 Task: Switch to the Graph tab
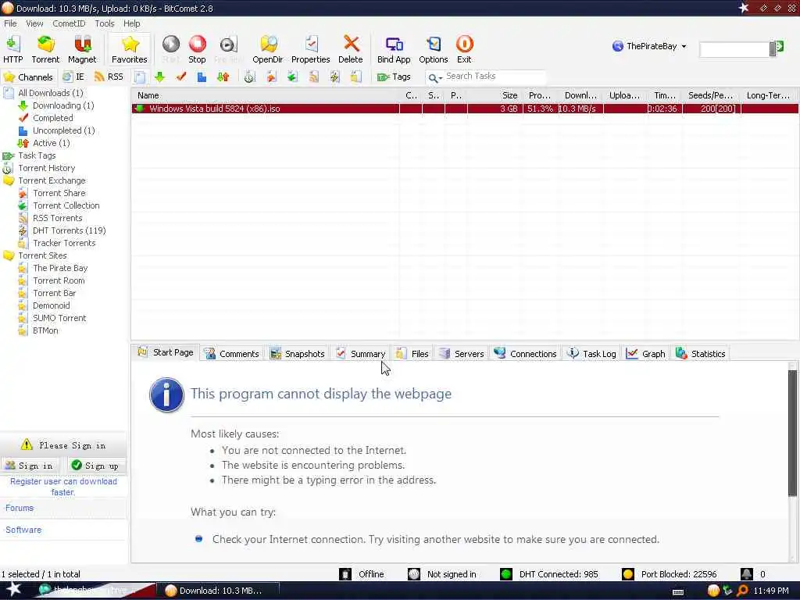646,354
